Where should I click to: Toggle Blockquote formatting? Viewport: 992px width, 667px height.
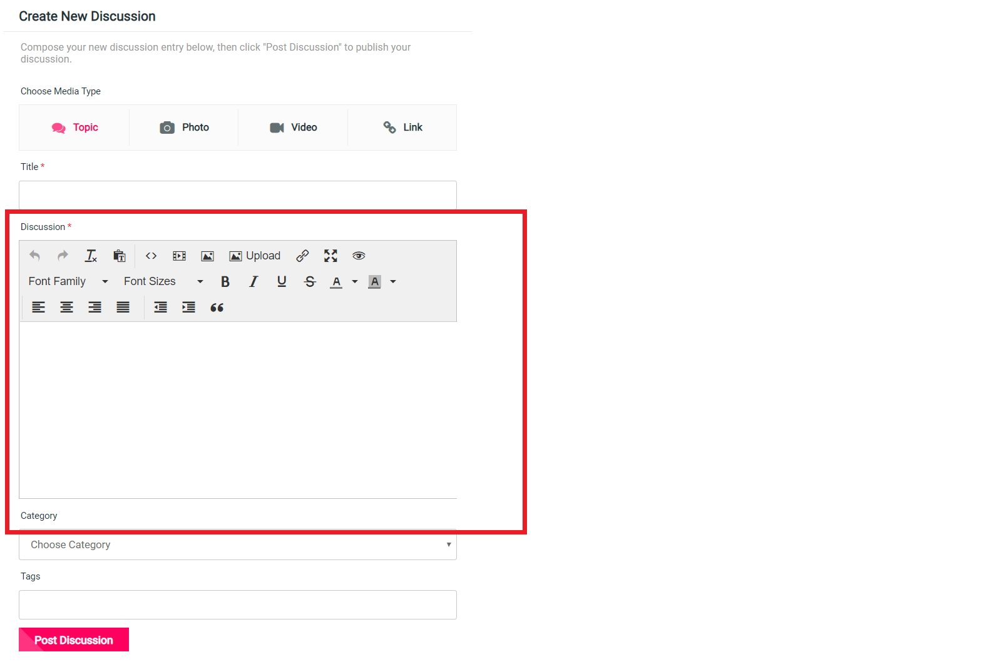[217, 307]
